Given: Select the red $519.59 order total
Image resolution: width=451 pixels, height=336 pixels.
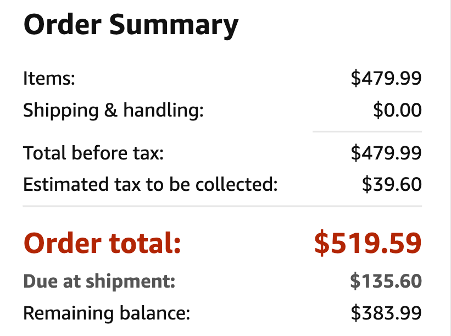Looking at the screenshot, I should point(368,243).
